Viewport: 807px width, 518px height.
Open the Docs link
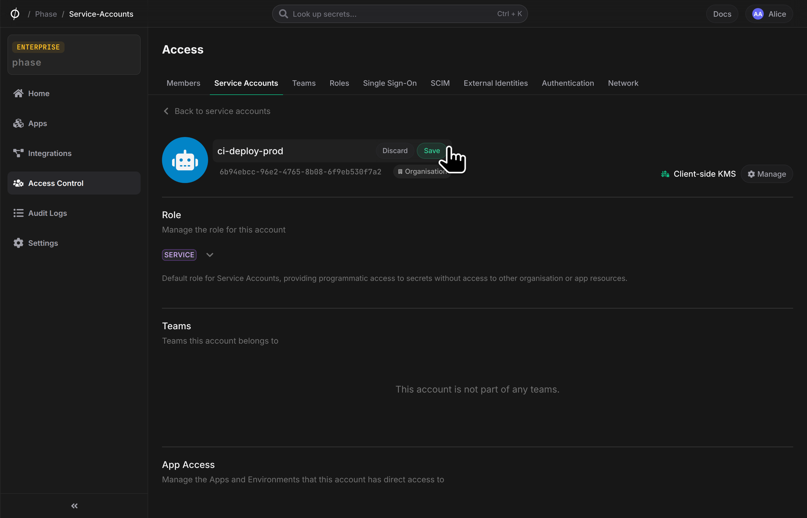pyautogui.click(x=722, y=14)
